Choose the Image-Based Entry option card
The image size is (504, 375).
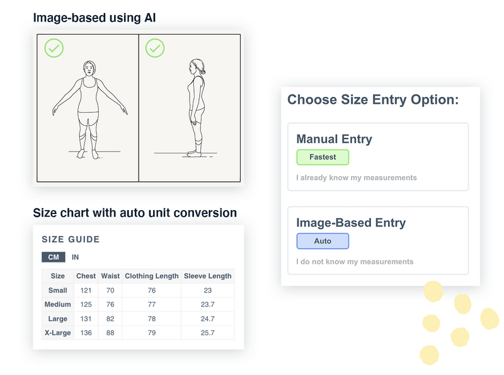click(377, 240)
